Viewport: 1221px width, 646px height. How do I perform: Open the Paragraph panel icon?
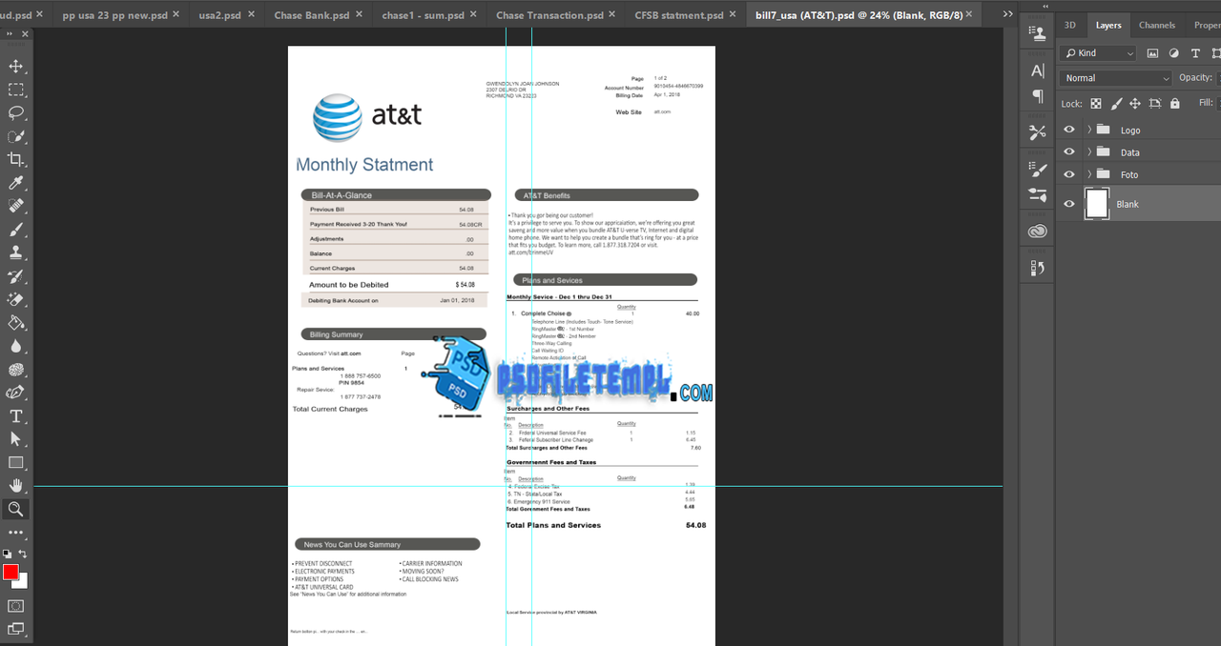[1038, 96]
